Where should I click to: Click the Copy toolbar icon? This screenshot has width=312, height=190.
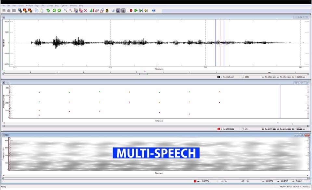click(x=37, y=10)
